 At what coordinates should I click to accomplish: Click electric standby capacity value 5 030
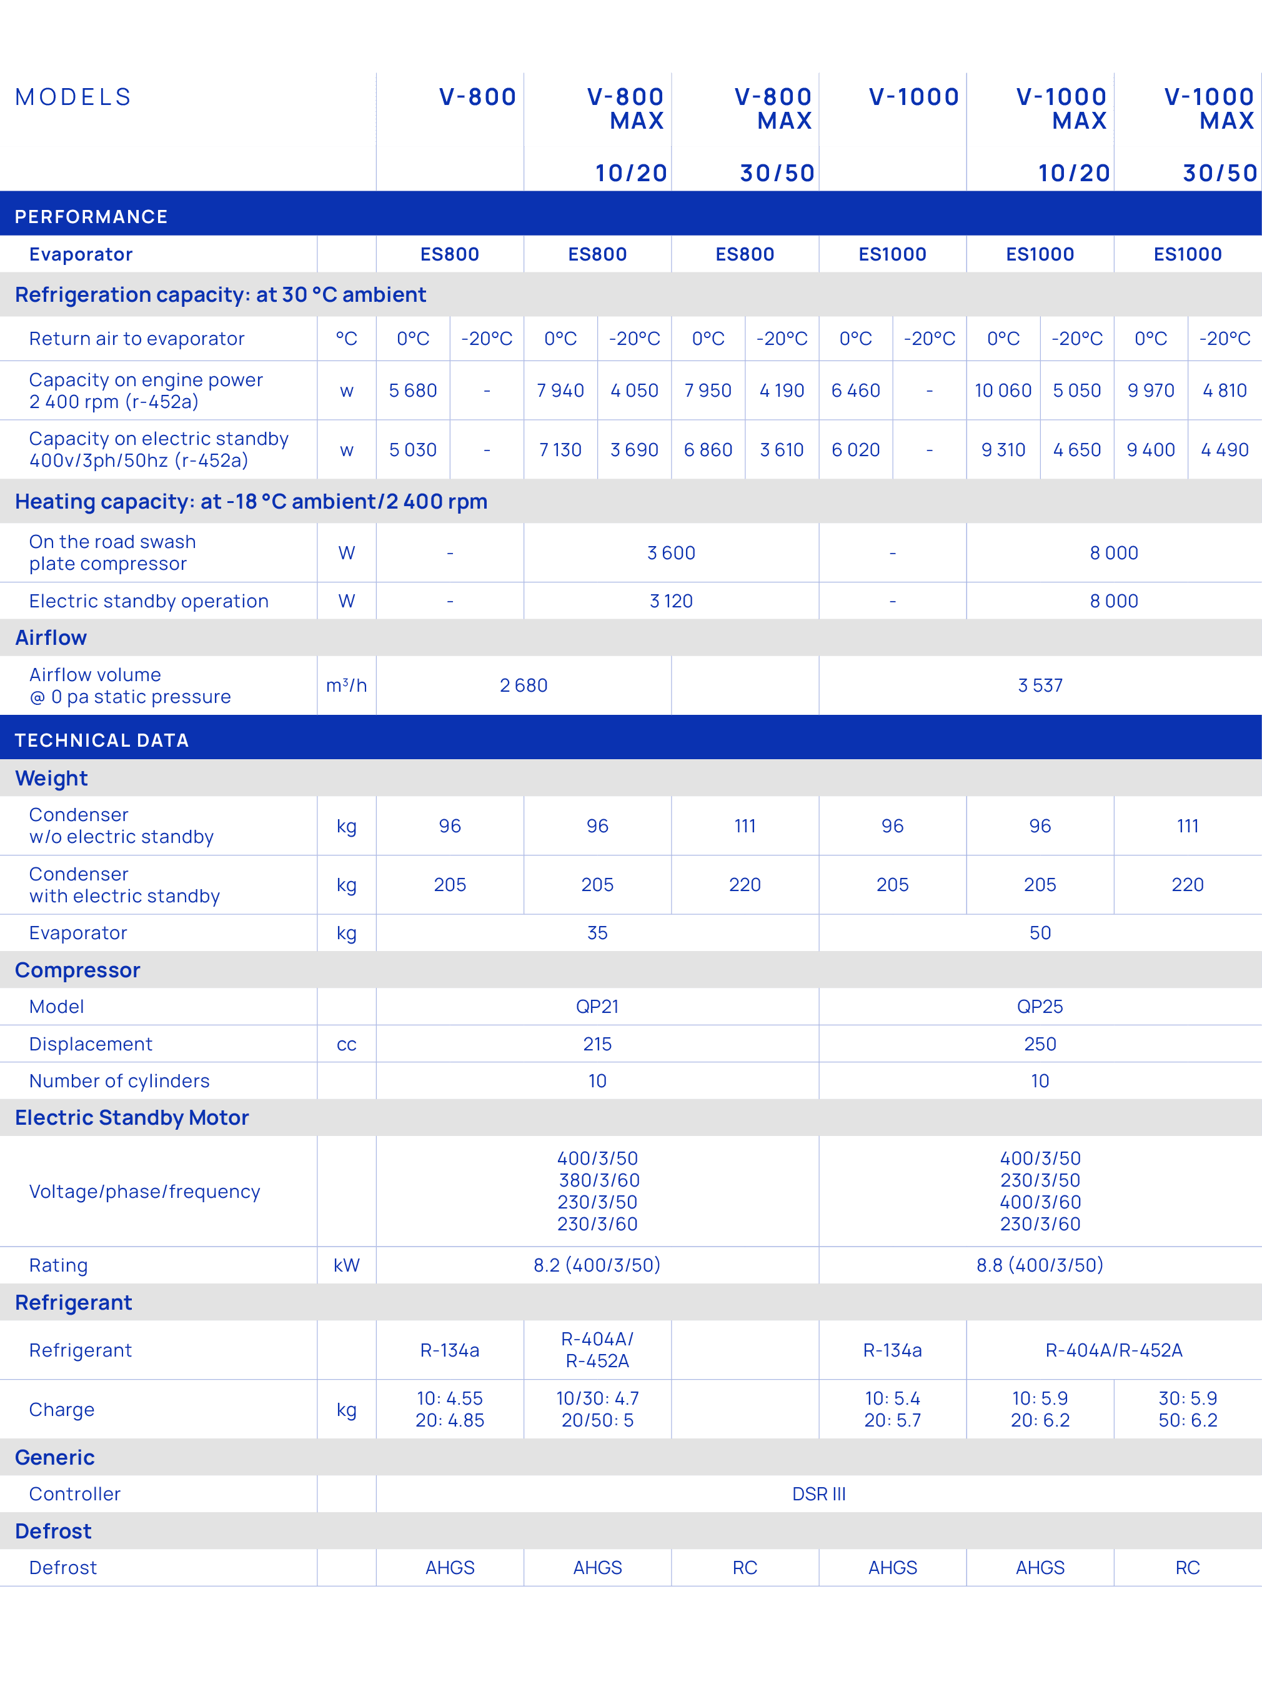click(x=412, y=450)
